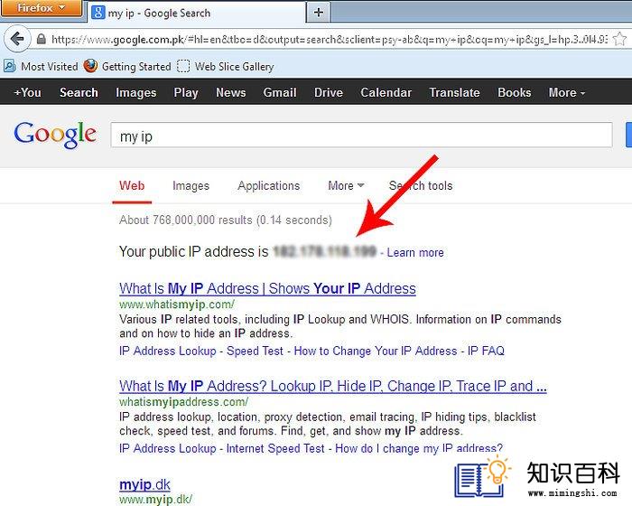632x506 pixels.
Task: Open a new tab with plus button
Action: (x=319, y=13)
